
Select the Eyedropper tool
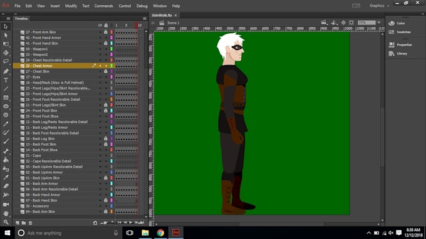click(6, 178)
